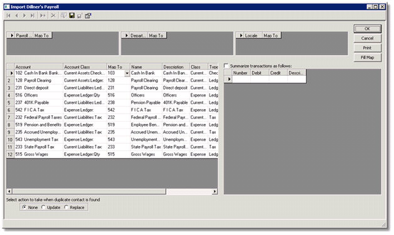Click the horizontal scrollbar thumb
This screenshot has width=394, height=235.
pos(89,191)
